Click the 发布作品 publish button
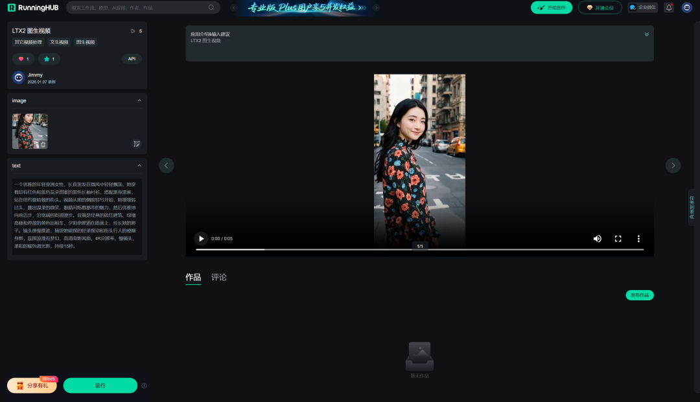Viewport: 700px width, 402px height. click(639, 295)
